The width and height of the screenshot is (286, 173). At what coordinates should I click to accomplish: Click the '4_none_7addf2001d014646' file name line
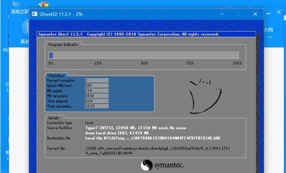pos(109,153)
